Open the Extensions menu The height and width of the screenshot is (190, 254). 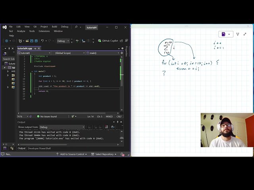pyautogui.click(x=44, y=31)
